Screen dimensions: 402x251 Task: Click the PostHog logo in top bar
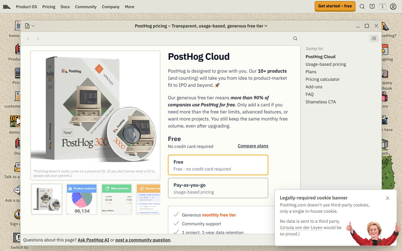tap(7, 7)
